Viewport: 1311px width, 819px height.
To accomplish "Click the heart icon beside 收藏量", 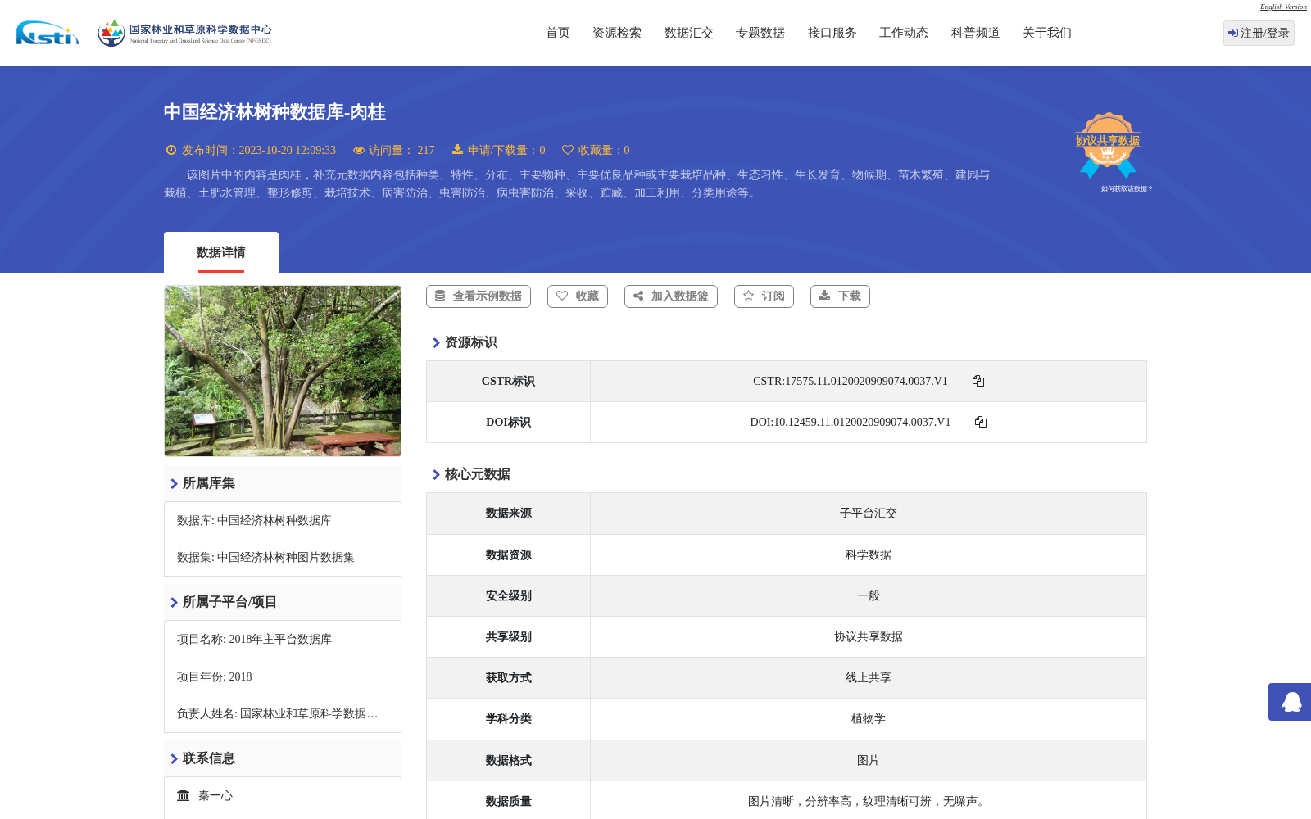I will (568, 150).
